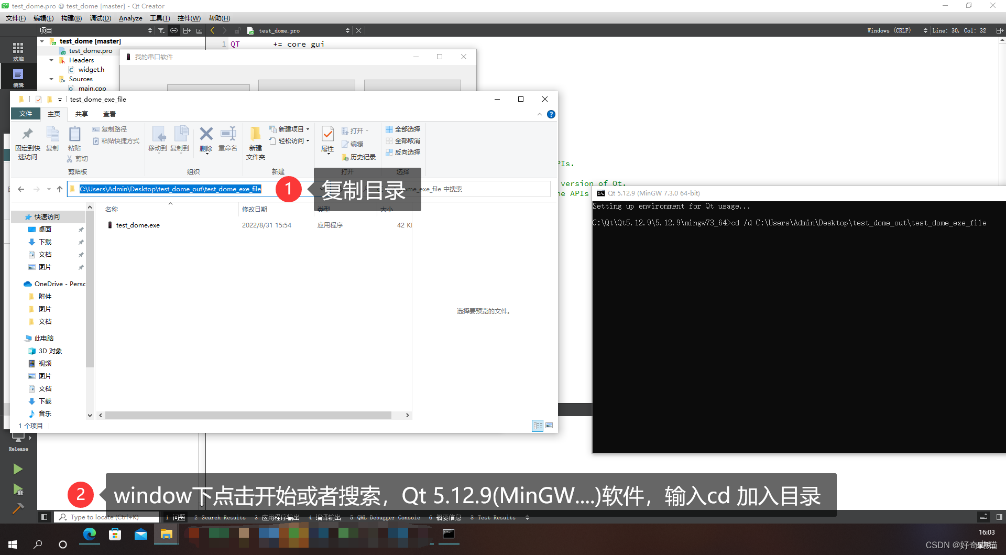Collapse the test_dome [master] project node

click(42, 41)
